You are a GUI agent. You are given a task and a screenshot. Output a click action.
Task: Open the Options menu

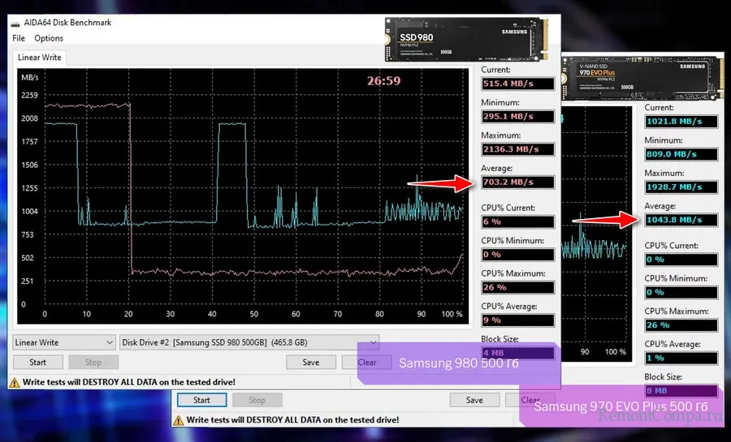click(x=49, y=38)
